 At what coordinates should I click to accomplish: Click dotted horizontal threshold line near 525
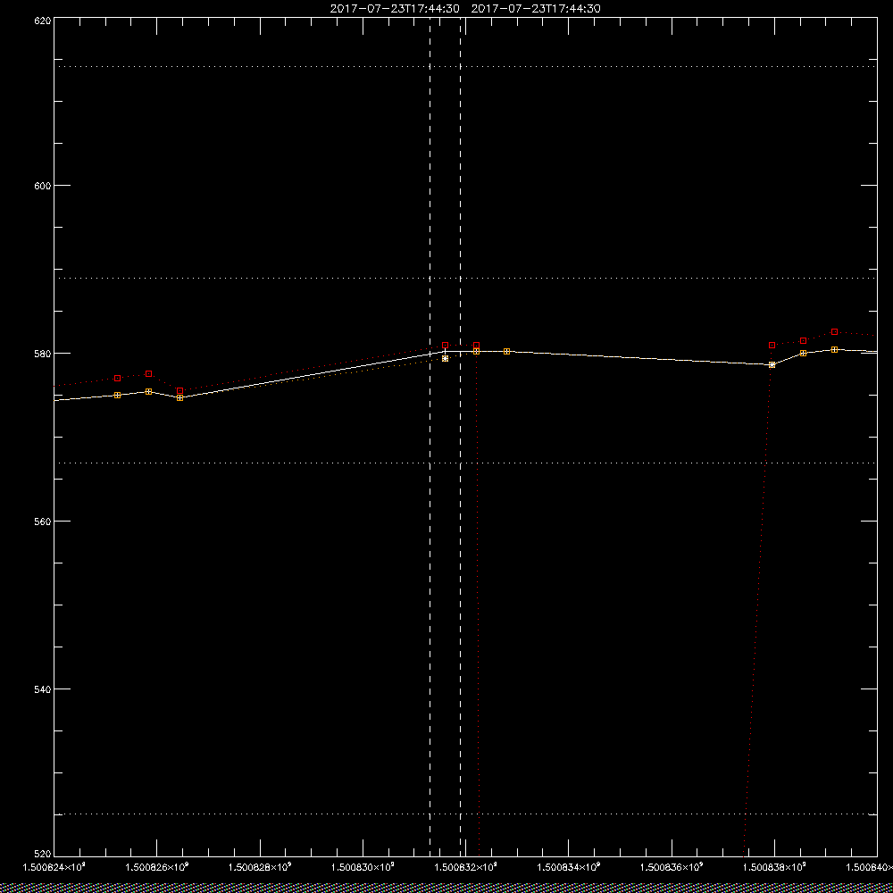click(465, 814)
